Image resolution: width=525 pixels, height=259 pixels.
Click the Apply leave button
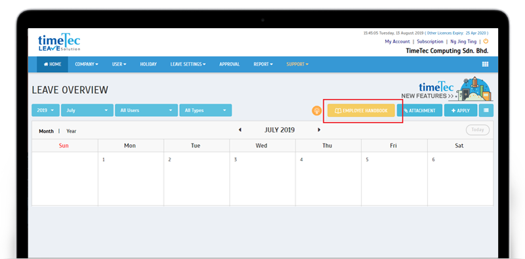click(x=461, y=110)
